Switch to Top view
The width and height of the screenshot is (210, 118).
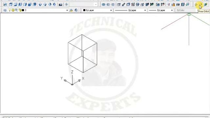[x=11, y=5]
